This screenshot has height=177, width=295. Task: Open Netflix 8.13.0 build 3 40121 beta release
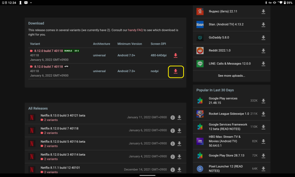click(x=63, y=116)
